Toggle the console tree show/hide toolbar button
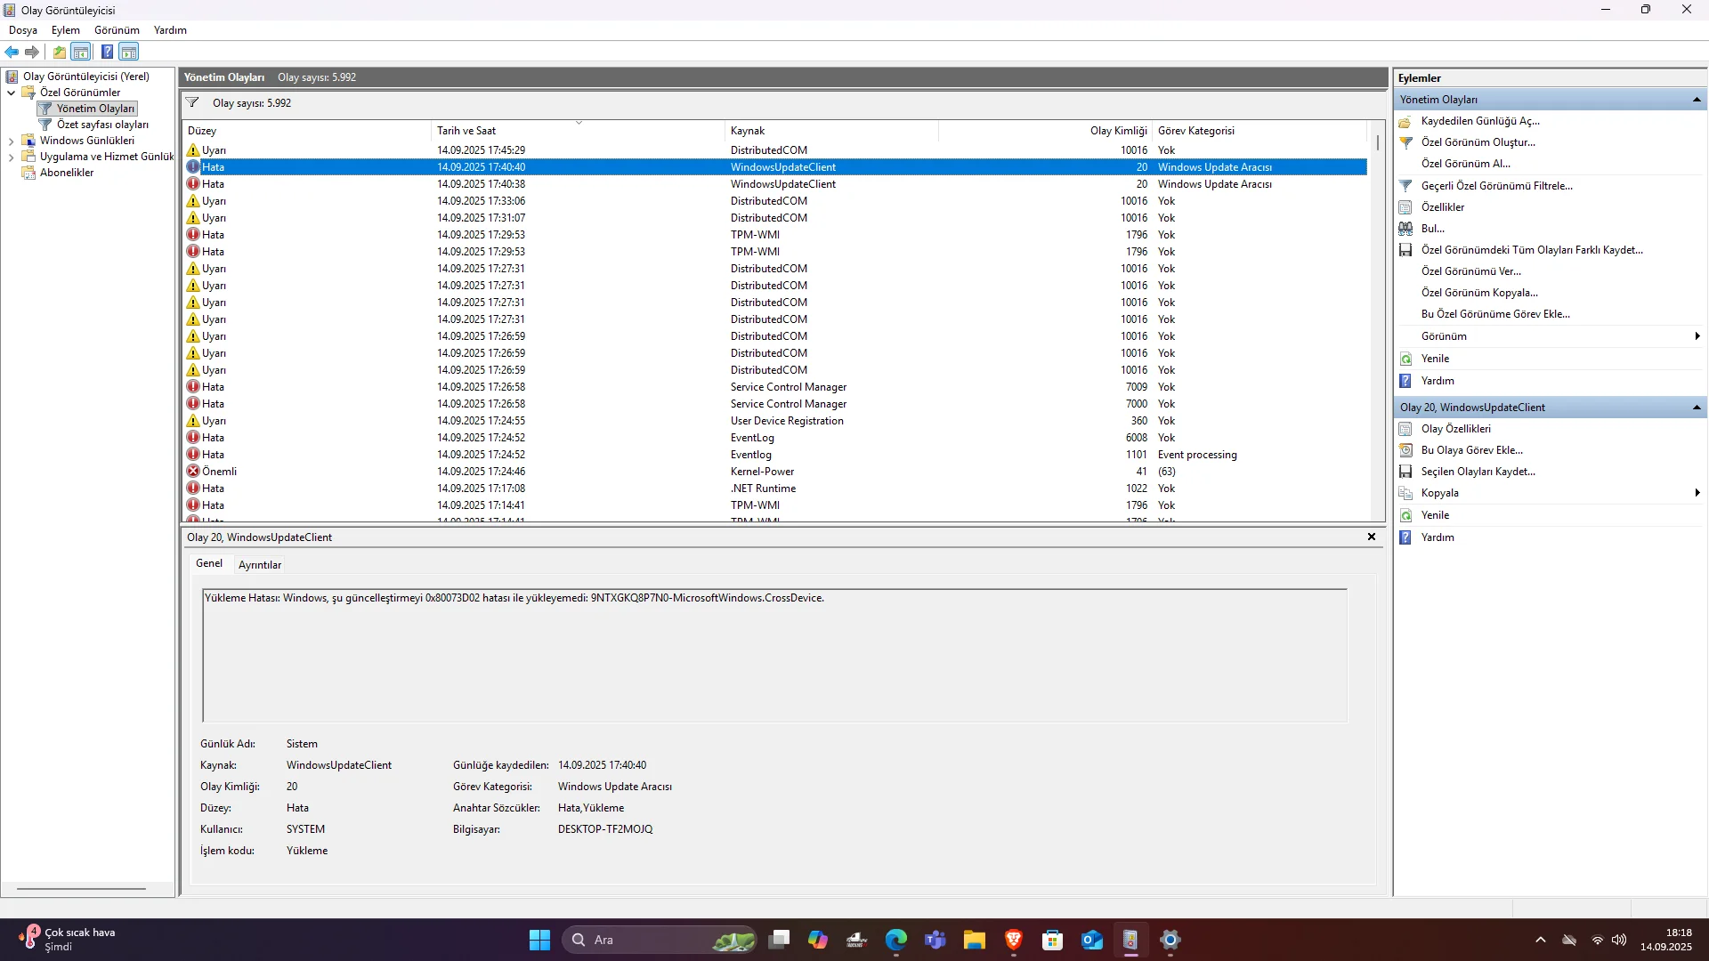Viewport: 1709px width, 961px height. coord(81,52)
